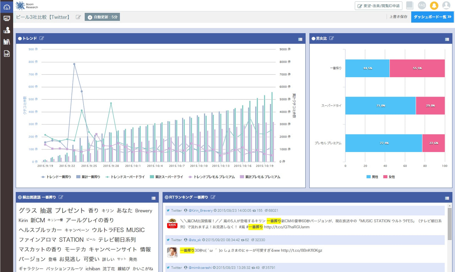Toggle 女性 legend in gender chart
Screen dimensions: 455x272
389,176
